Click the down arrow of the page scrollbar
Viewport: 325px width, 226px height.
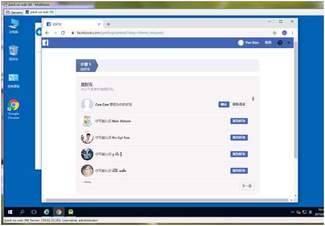point(295,196)
